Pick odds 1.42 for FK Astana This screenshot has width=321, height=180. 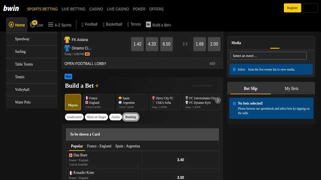[137, 44]
